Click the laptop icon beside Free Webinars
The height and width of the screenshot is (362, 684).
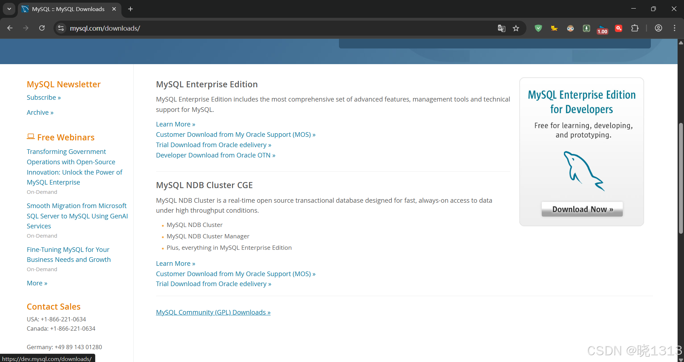31,137
